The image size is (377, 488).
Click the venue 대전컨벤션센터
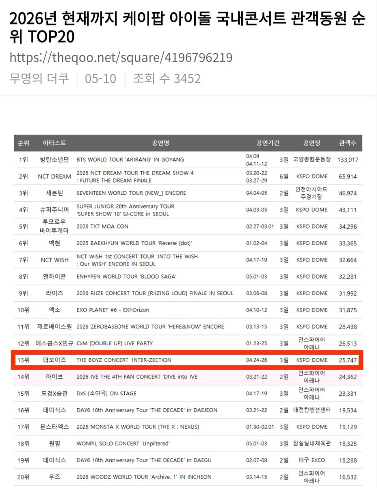(x=312, y=410)
